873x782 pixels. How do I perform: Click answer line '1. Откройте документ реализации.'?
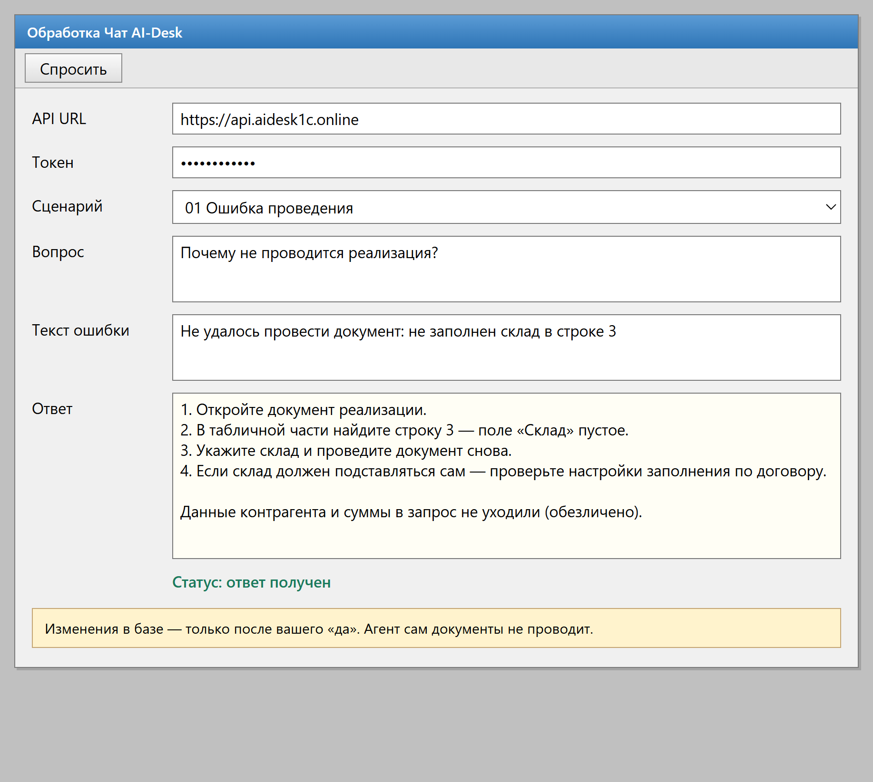[304, 410]
